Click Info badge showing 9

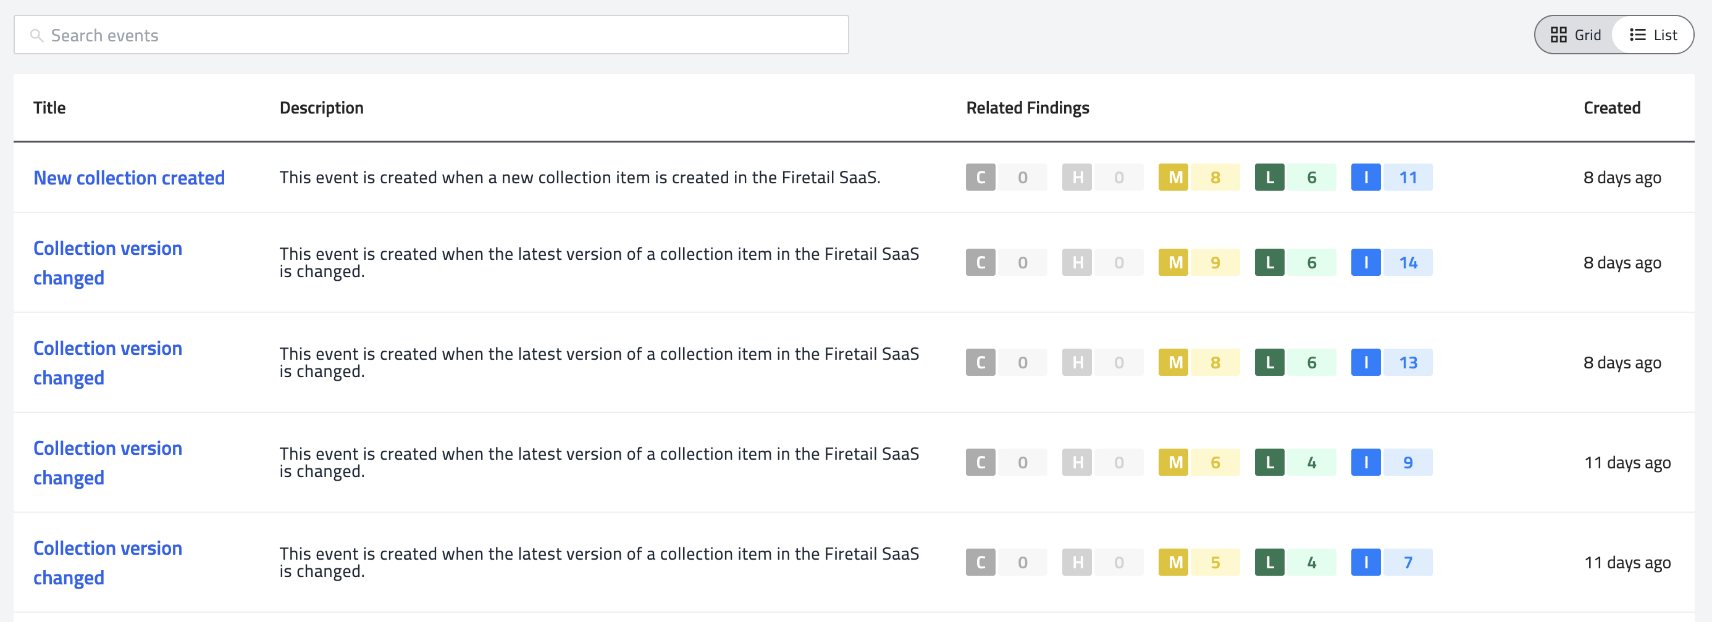(x=1391, y=463)
